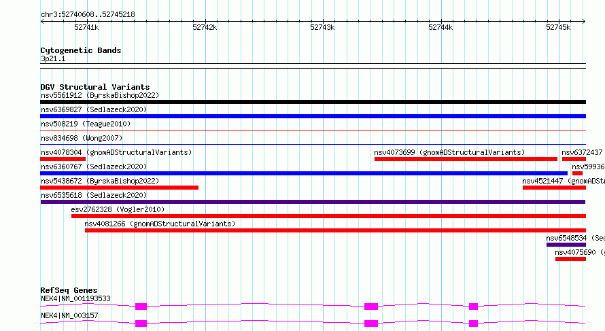Click the 52745k ruler tick label
This screenshot has width=605, height=331.
[558, 27]
